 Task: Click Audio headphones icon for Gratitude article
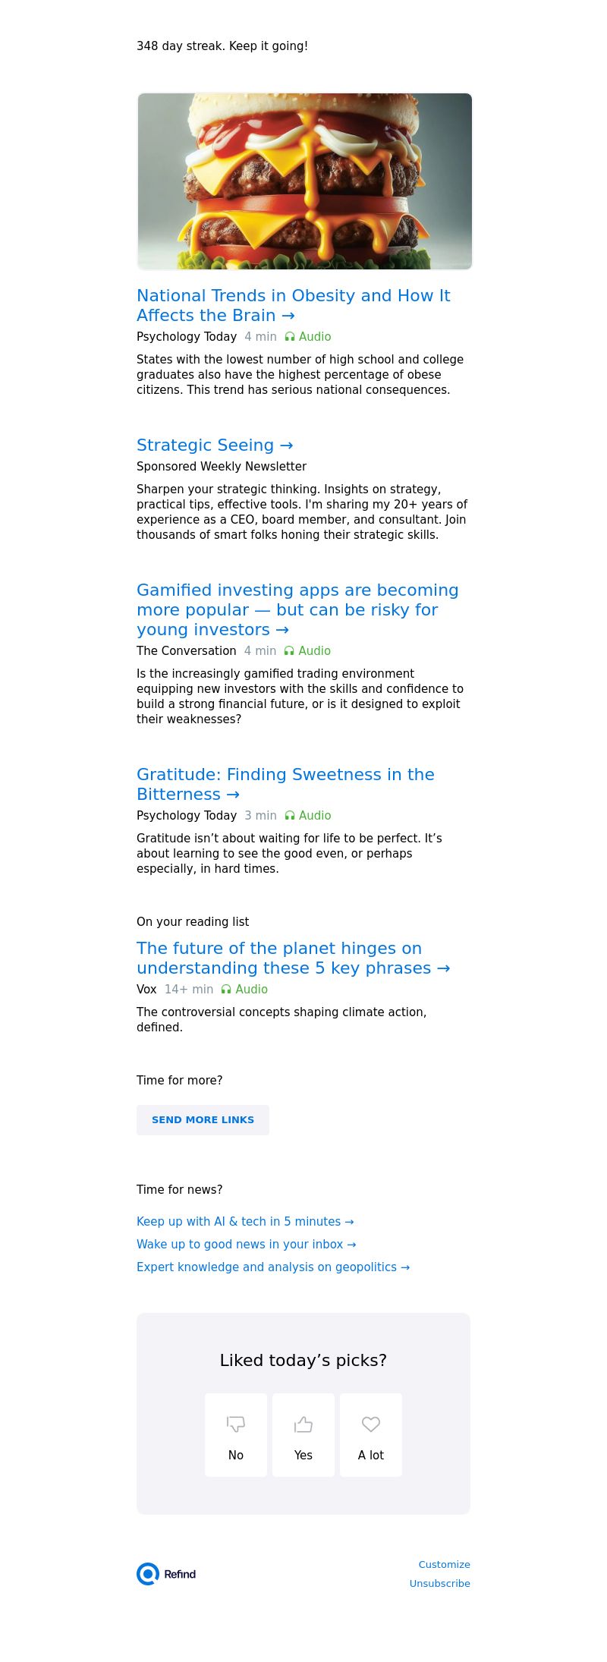(290, 815)
